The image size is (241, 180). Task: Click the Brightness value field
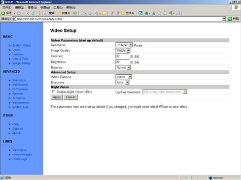(122, 62)
